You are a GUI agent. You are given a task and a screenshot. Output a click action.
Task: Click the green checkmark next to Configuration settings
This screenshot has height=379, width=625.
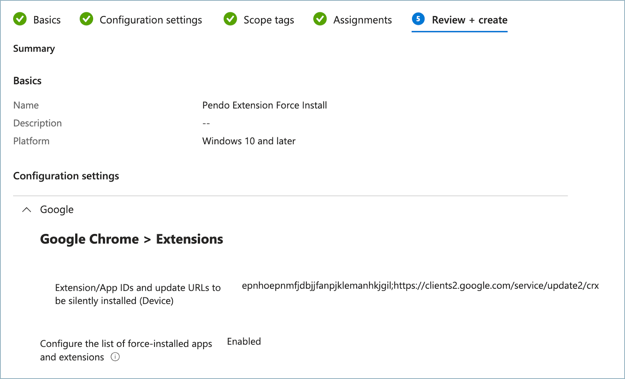pos(86,19)
